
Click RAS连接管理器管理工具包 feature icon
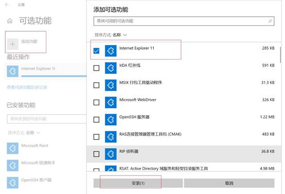[111, 137]
